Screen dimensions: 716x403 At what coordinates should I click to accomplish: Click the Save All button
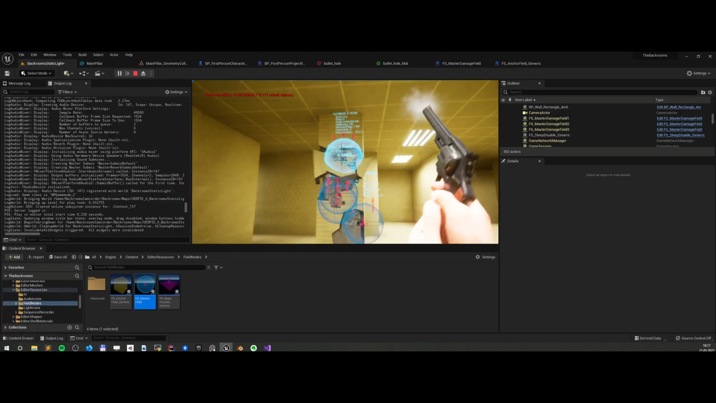pos(58,257)
